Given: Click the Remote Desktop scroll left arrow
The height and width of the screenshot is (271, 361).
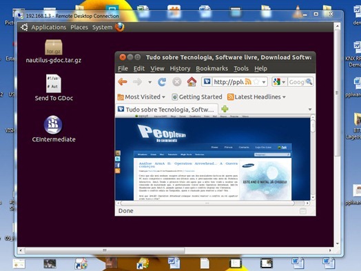Looking at the screenshot, I should click(x=21, y=250).
